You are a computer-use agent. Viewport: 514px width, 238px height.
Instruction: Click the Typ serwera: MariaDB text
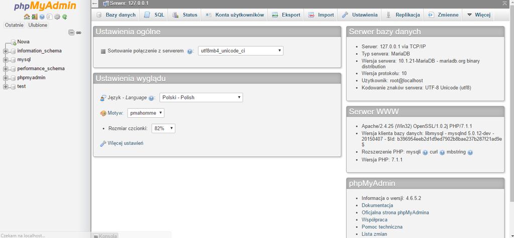(386, 54)
